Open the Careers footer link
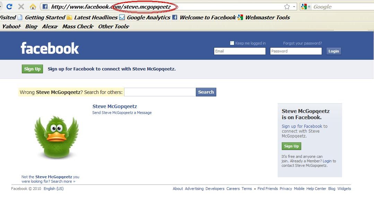Viewport: 374px width, 210px height. [x=233, y=189]
